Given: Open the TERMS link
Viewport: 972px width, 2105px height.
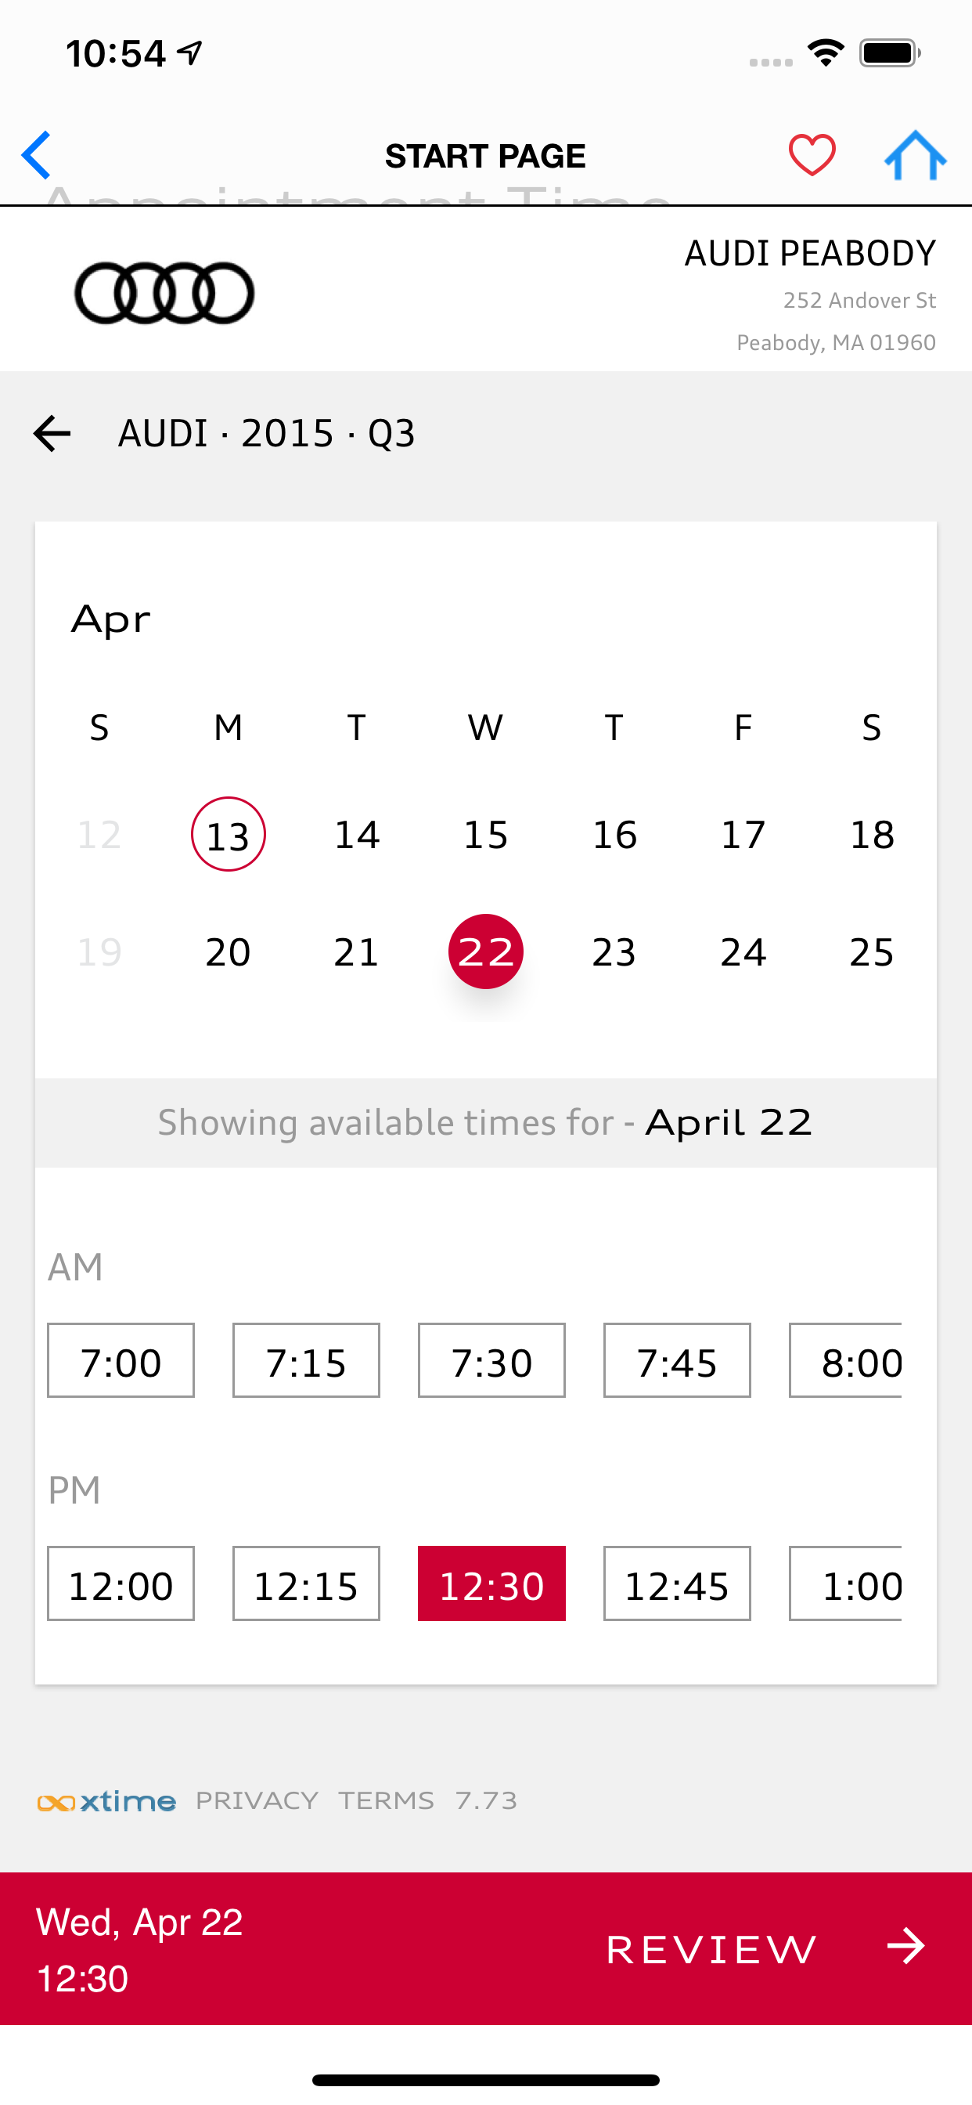Looking at the screenshot, I should (387, 1801).
